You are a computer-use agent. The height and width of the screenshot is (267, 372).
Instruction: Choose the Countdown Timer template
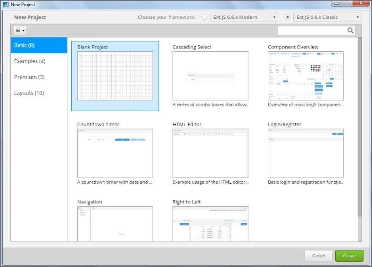pos(115,154)
